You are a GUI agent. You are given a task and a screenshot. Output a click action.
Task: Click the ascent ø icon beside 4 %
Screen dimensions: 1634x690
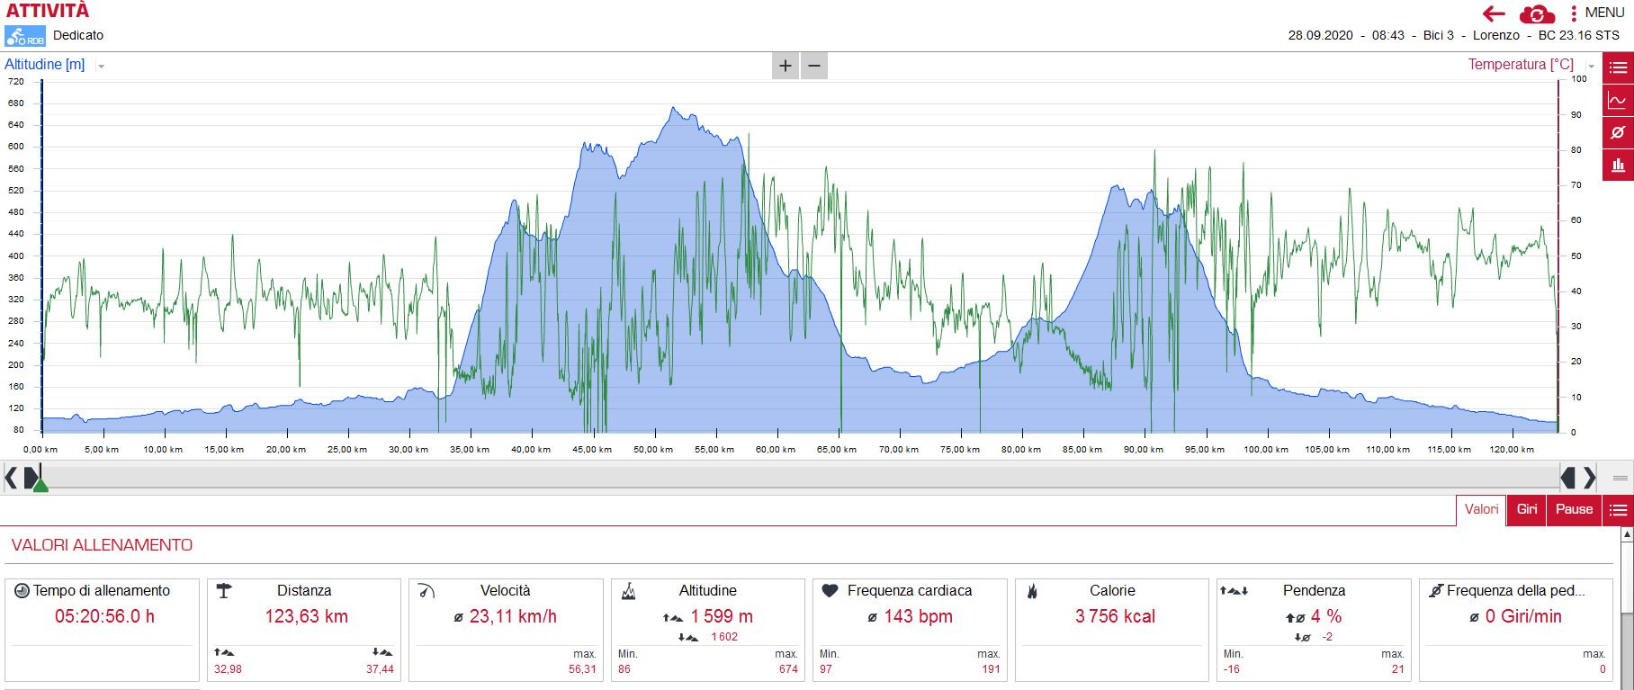click(x=1295, y=618)
